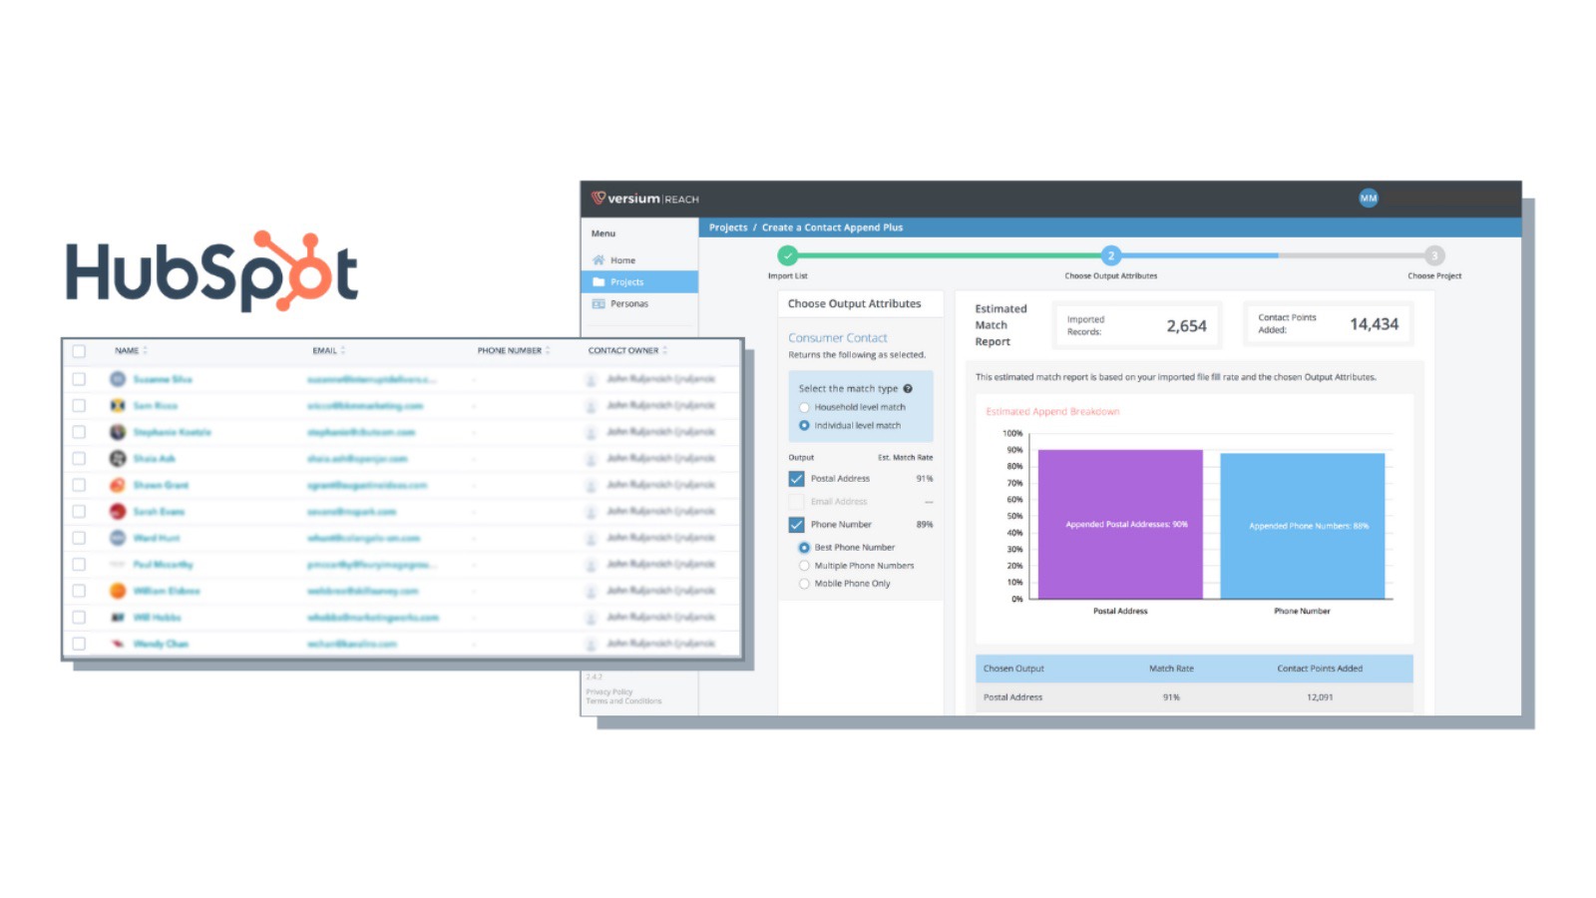Click Suzanne Silva's avatar in contacts table

118,379
